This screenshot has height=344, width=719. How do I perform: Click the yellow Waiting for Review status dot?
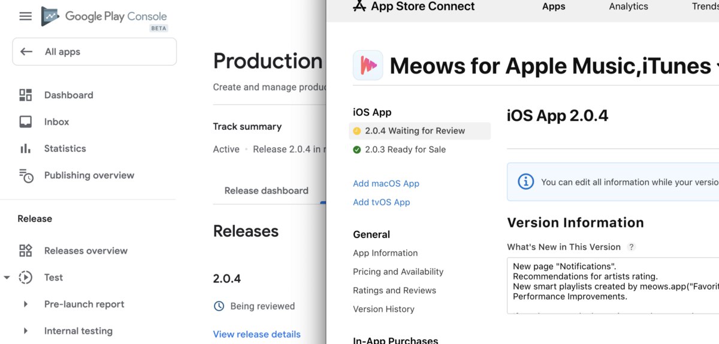click(x=357, y=131)
